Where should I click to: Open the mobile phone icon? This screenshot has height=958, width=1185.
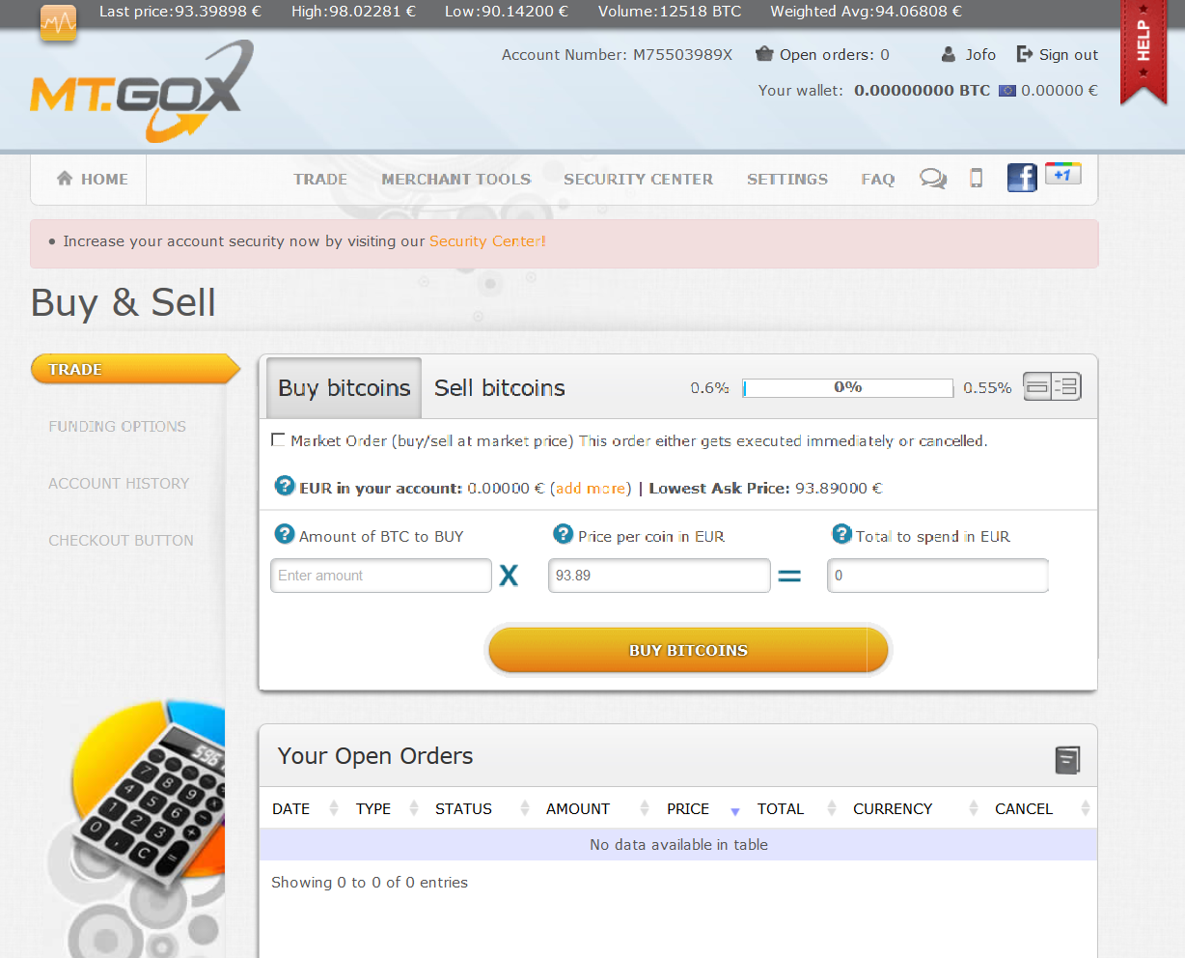click(x=977, y=179)
